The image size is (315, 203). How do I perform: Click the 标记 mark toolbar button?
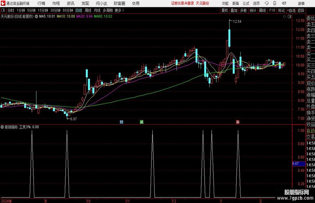[x=281, y=10]
